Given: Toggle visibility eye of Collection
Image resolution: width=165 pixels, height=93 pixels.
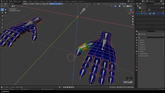Looking at the screenshot, I should (163, 8).
